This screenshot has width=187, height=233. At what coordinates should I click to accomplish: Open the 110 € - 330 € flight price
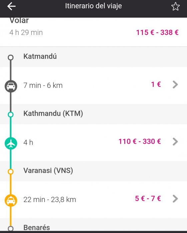[140, 141]
